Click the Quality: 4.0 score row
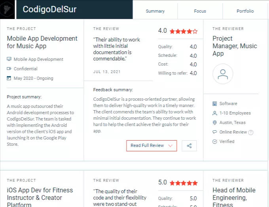Image resolution: width=269 pixels, height=207 pixels. pyautogui.click(x=177, y=47)
